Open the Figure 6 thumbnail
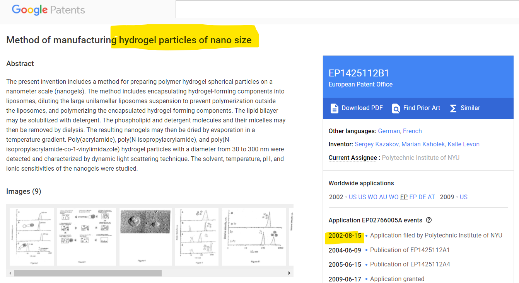This screenshot has height=283, width=519. [x=254, y=237]
